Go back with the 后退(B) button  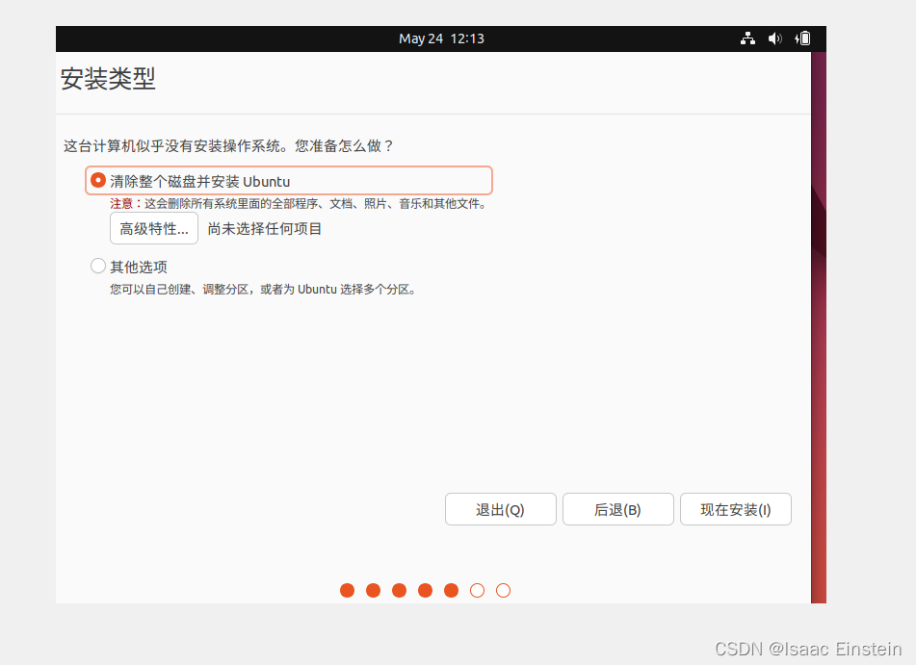[618, 509]
